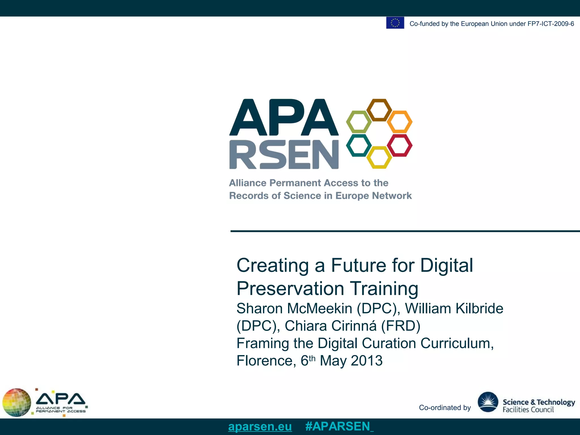The width and height of the screenshot is (580, 435).
Task: Click the Science & Technology Facilities Council text
Action: coord(538,406)
